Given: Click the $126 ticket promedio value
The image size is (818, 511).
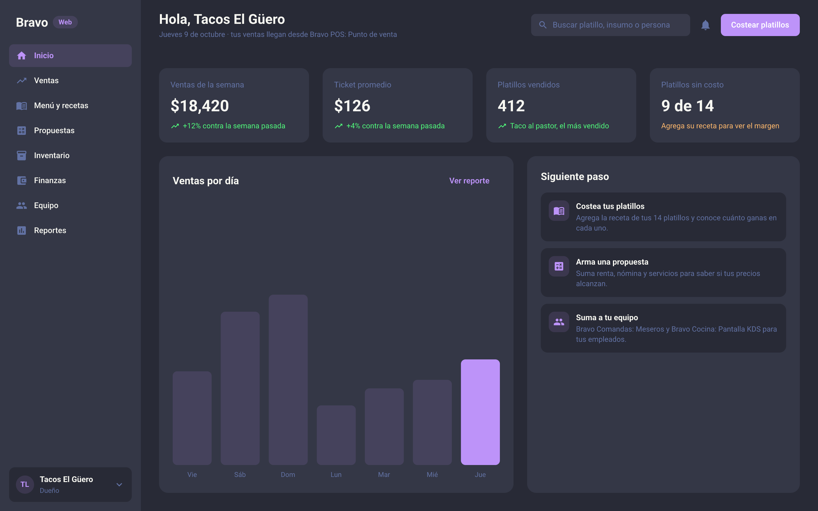Looking at the screenshot, I should coord(352,106).
